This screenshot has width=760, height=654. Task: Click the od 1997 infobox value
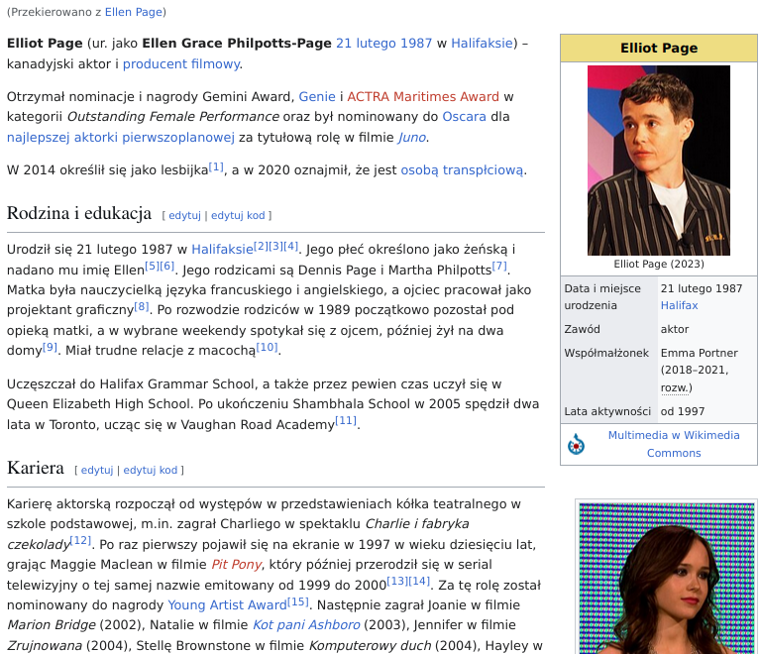683,411
